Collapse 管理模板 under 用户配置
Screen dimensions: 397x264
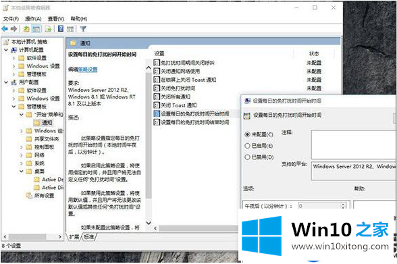14,107
